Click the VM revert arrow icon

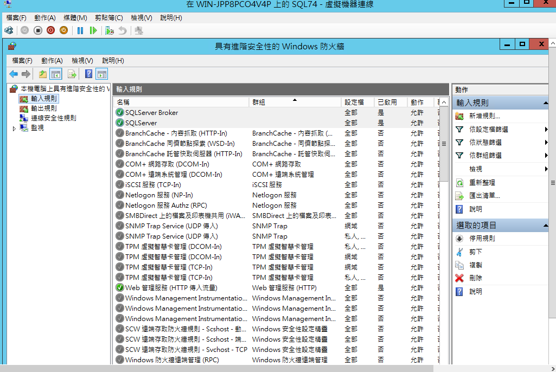123,30
